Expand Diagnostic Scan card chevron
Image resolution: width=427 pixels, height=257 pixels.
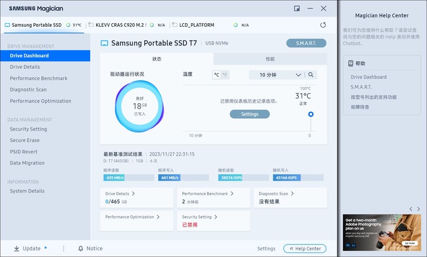click(x=292, y=193)
